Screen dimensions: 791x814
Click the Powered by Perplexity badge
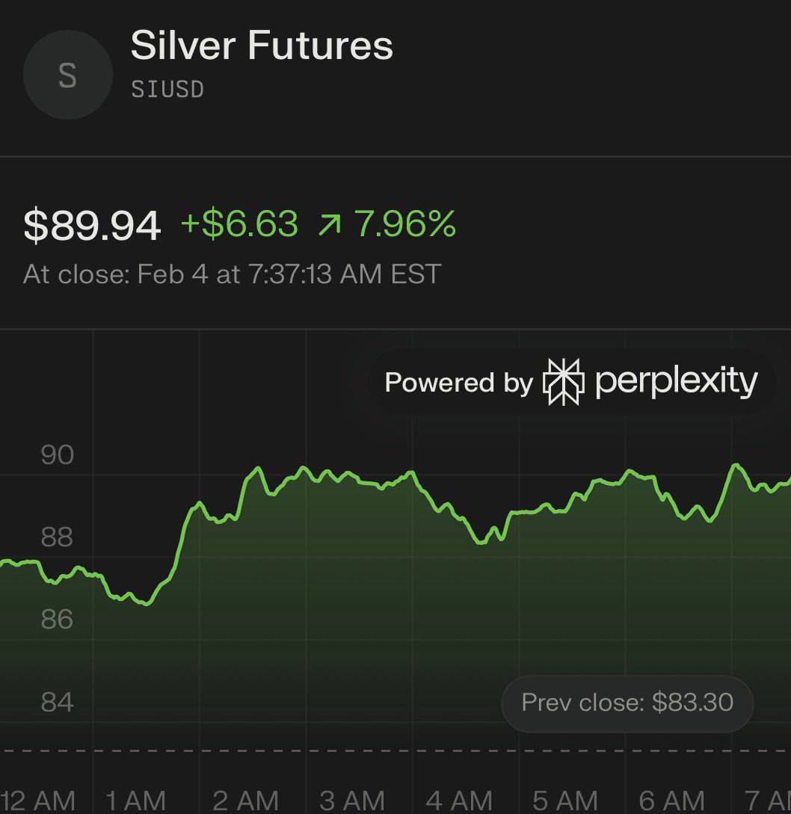point(571,382)
